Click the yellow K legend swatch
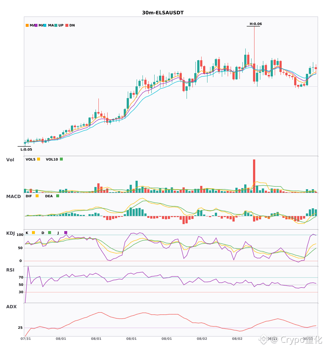Image resolution: width=325 pixels, height=349 pixels. point(33,233)
